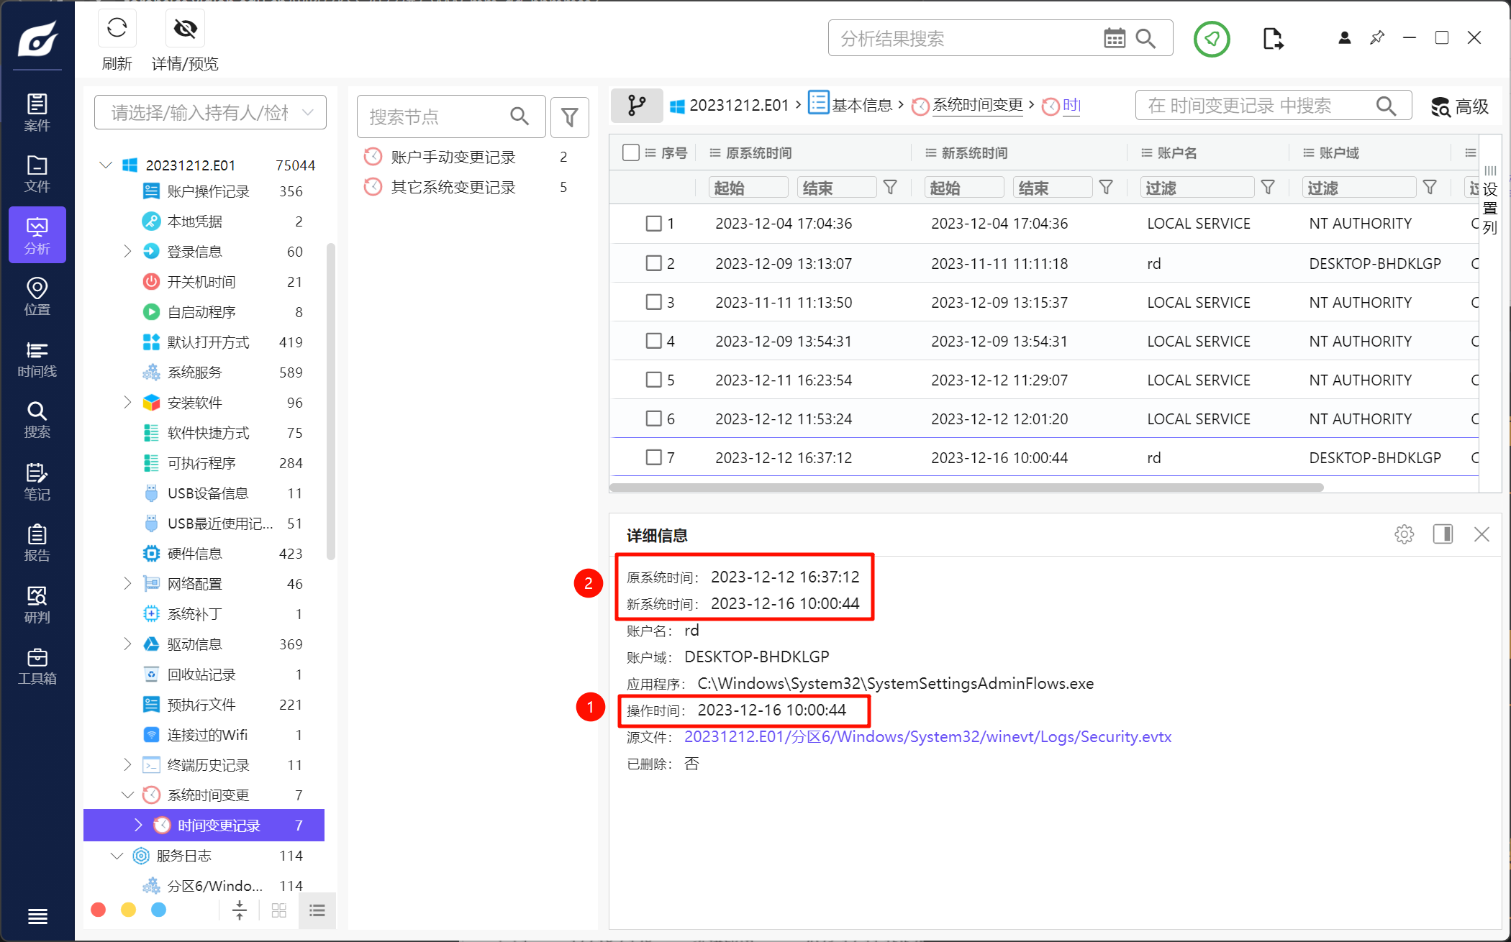Click the 高级 advanced search button
Viewport: 1511px width, 942px height.
click(x=1459, y=106)
